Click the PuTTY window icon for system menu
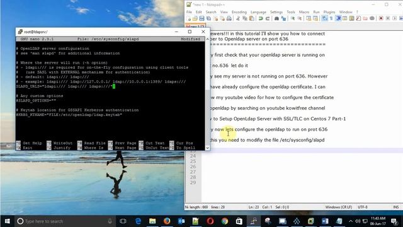Viewport: 403px width, 227px height. point(20,32)
